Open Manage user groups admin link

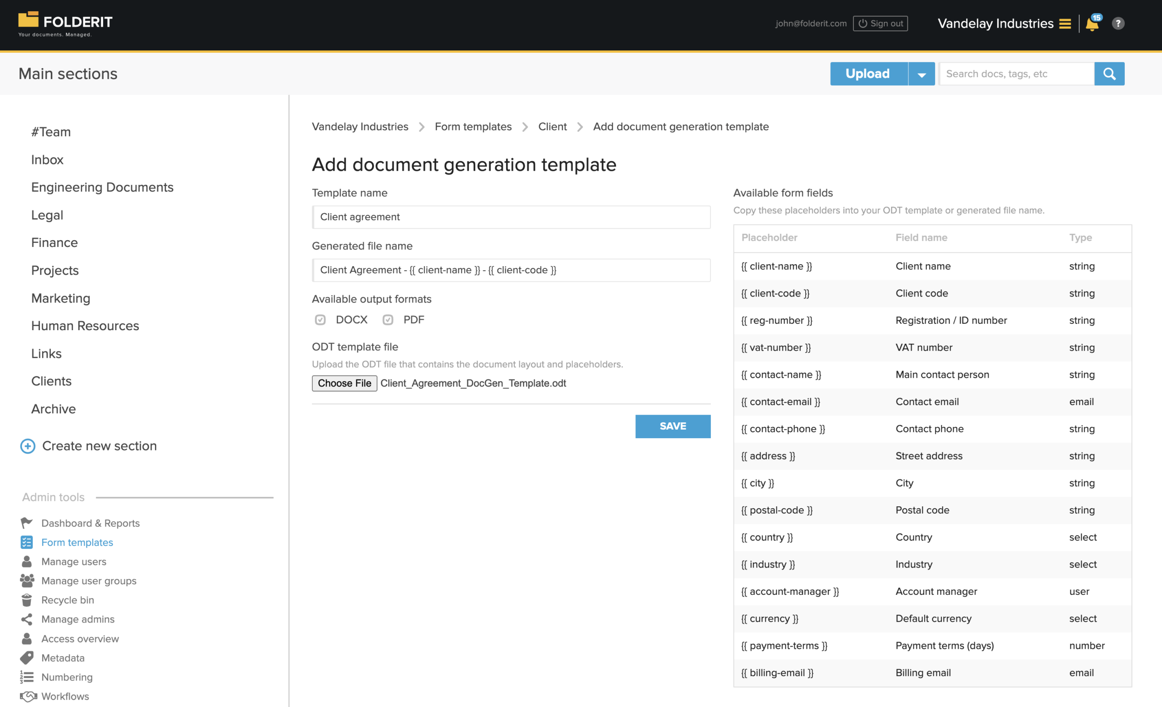pos(89,581)
